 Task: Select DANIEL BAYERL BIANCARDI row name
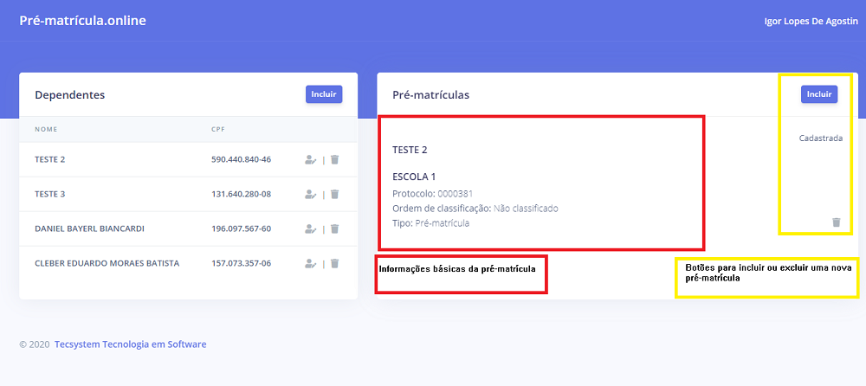(89, 228)
